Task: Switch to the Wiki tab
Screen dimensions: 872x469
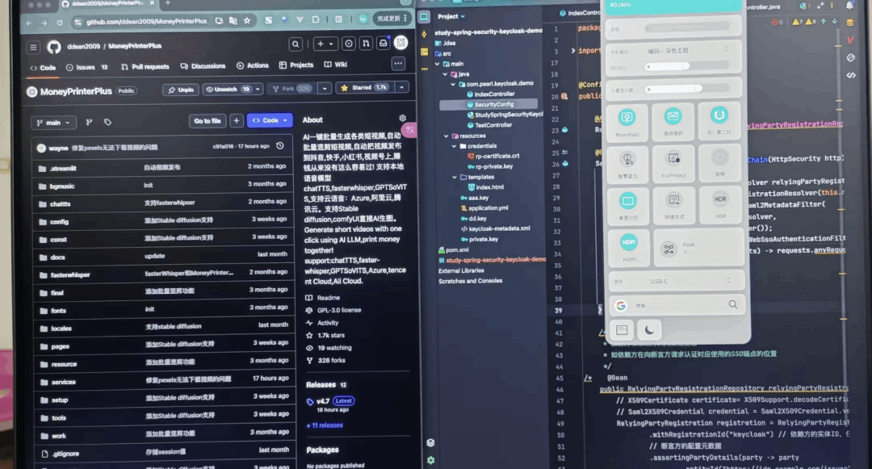Action: 336,65
